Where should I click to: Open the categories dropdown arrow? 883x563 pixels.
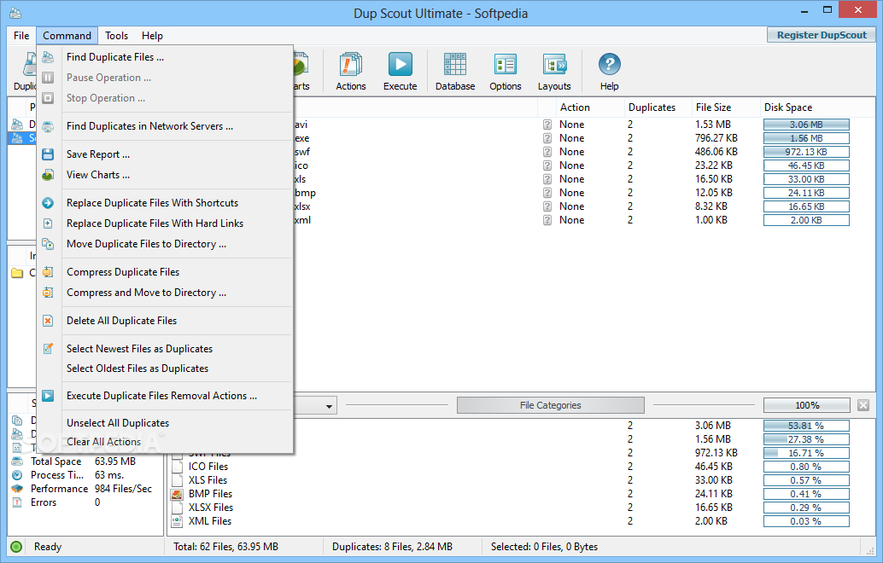click(x=329, y=406)
